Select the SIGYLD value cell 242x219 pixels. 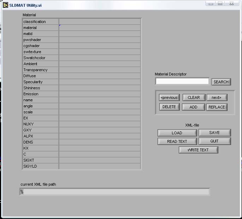[100, 166]
